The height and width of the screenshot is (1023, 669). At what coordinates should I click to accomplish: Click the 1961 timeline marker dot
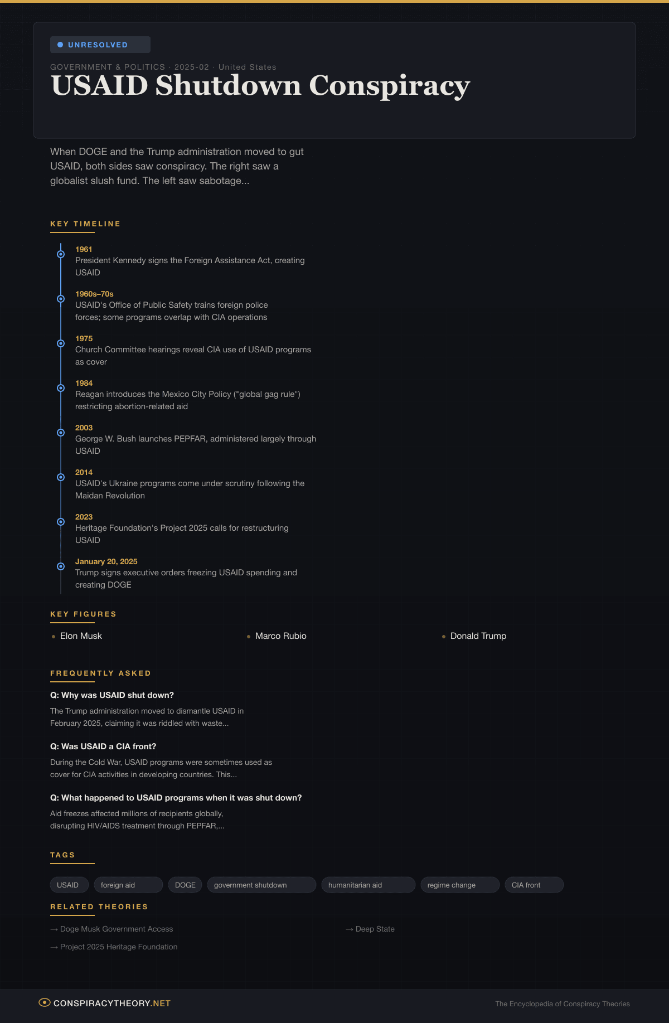[x=61, y=254]
